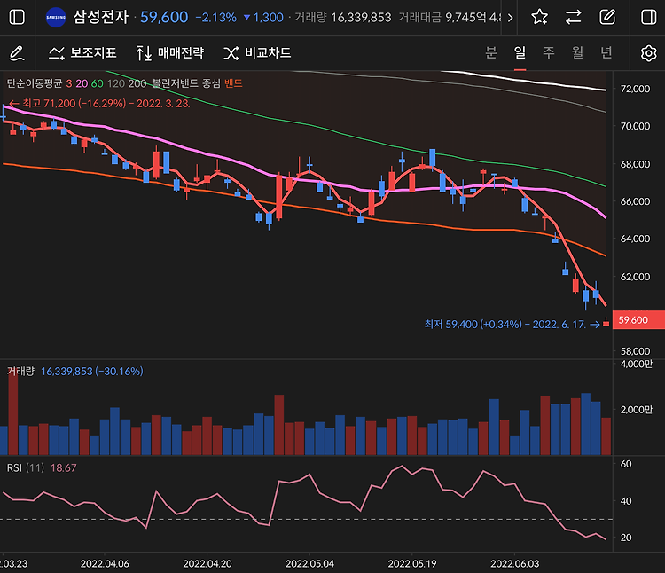Click volume value 16,339,853 (-30.16%)
This screenshot has height=573, width=665.
[x=92, y=372]
